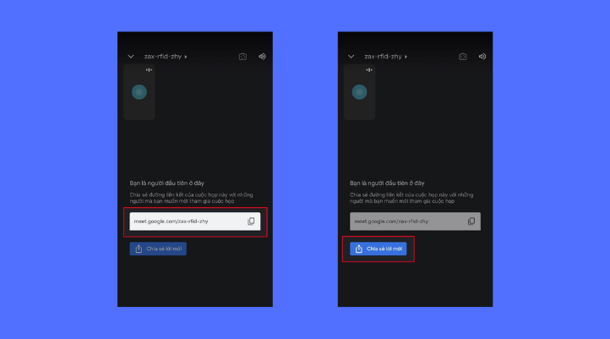Select self-view thumbnail on left phone

click(x=139, y=92)
